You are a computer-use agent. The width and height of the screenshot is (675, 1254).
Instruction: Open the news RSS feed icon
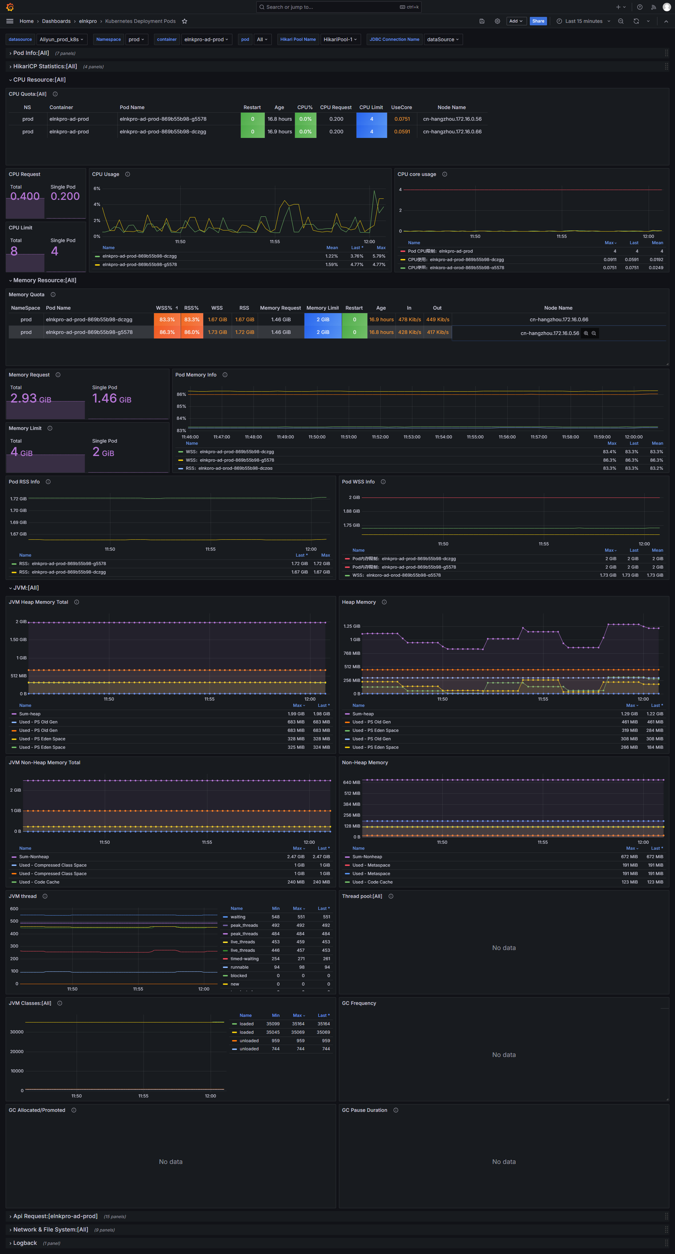pyautogui.click(x=653, y=7)
